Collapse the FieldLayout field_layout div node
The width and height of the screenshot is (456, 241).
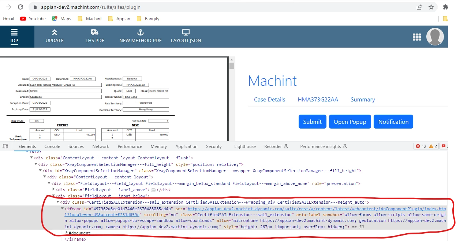(x=49, y=183)
